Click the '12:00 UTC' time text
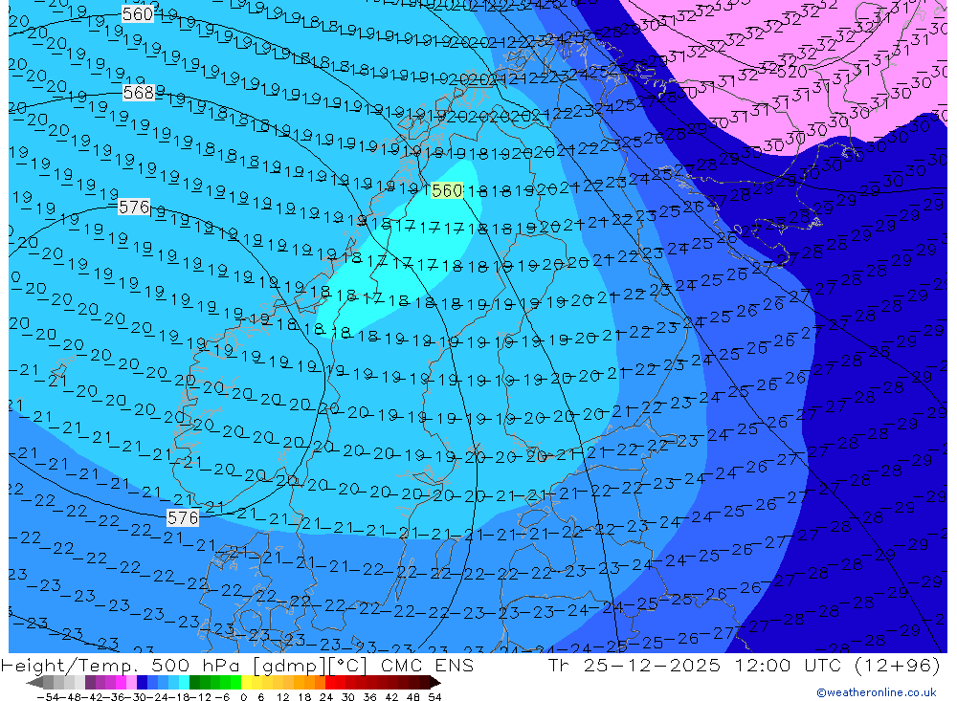Image resolution: width=957 pixels, height=701 pixels. (x=788, y=666)
